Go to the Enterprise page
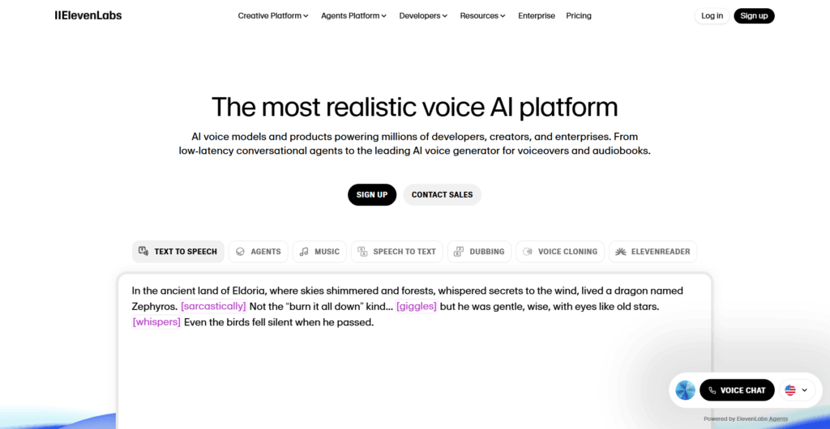This screenshot has height=429, width=830. click(x=537, y=15)
